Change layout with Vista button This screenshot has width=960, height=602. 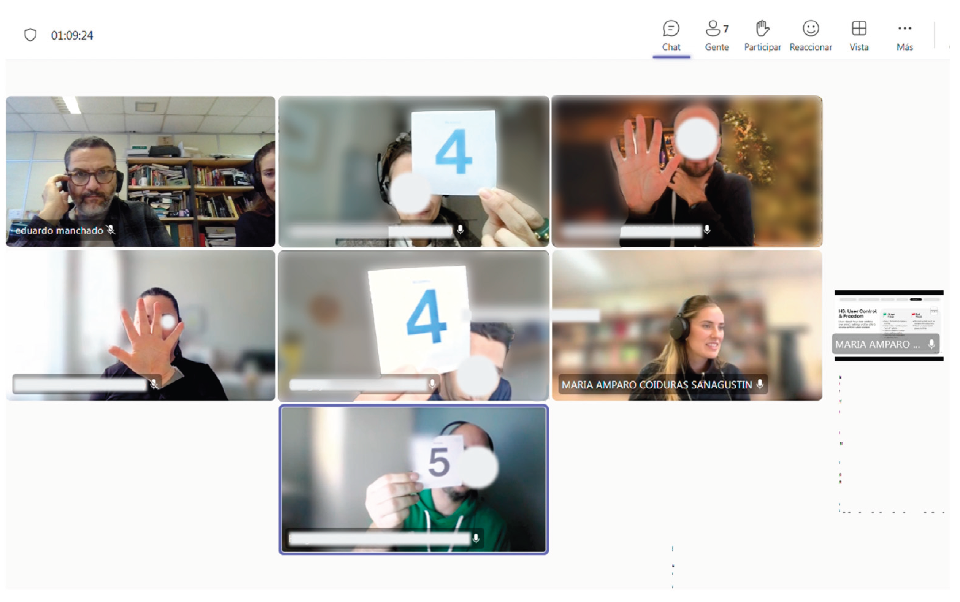click(859, 36)
